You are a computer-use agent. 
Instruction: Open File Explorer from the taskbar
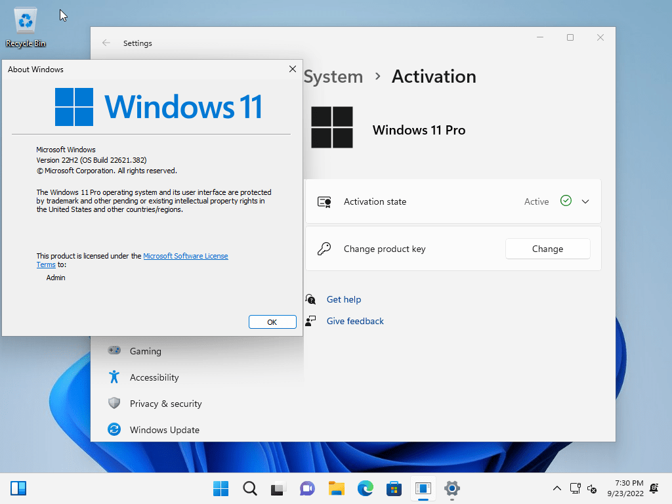click(337, 488)
